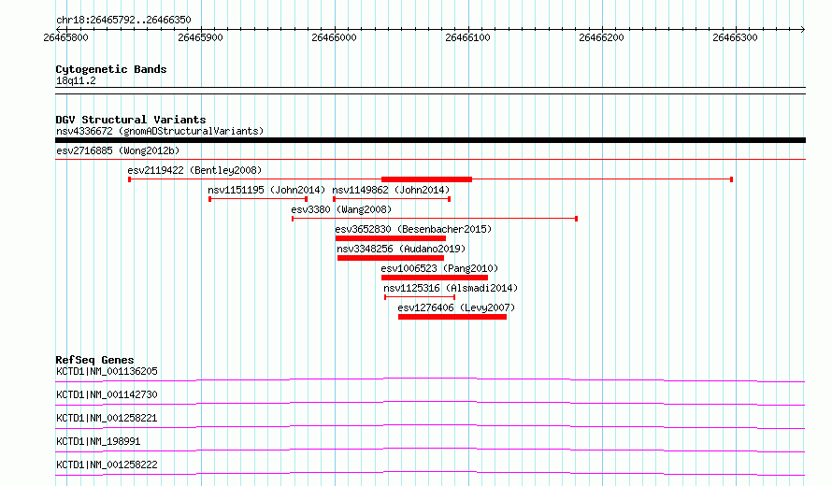
Task: Click the magenta NM_001136205 gene line
Action: click(430, 379)
